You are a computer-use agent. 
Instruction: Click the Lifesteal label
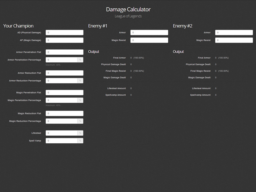click(36, 133)
